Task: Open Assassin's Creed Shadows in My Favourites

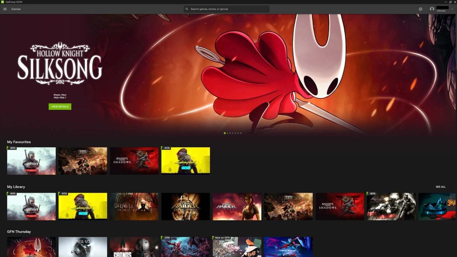Action: click(134, 161)
